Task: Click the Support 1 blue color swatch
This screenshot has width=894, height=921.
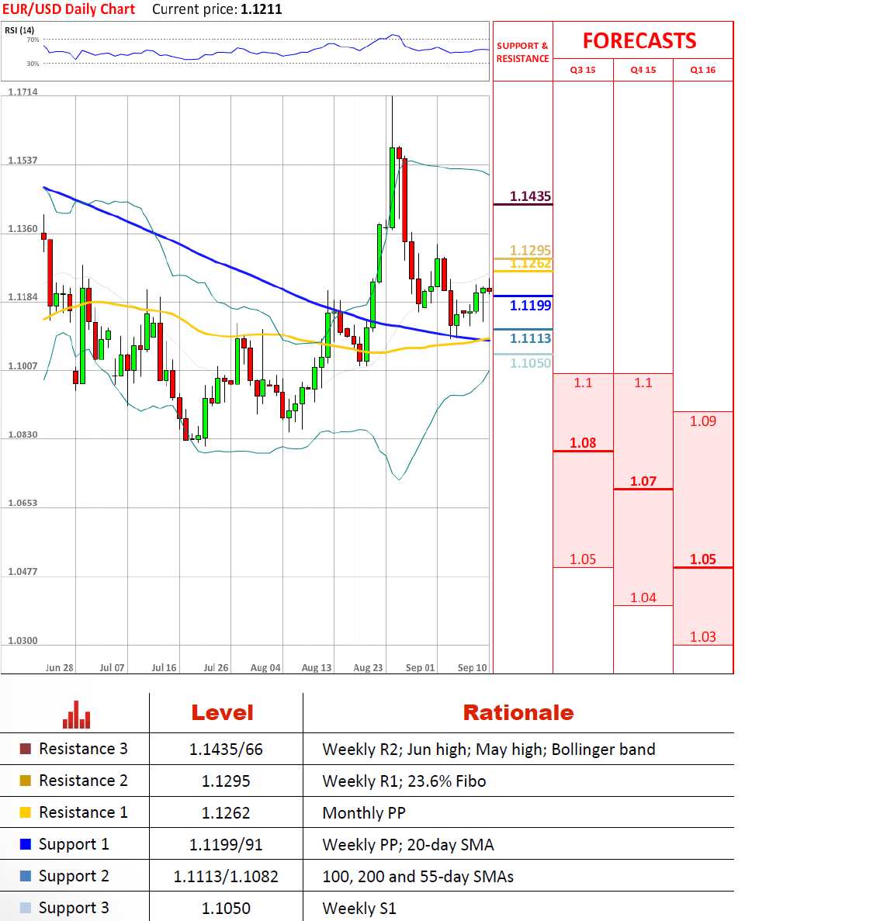Action: (x=26, y=844)
